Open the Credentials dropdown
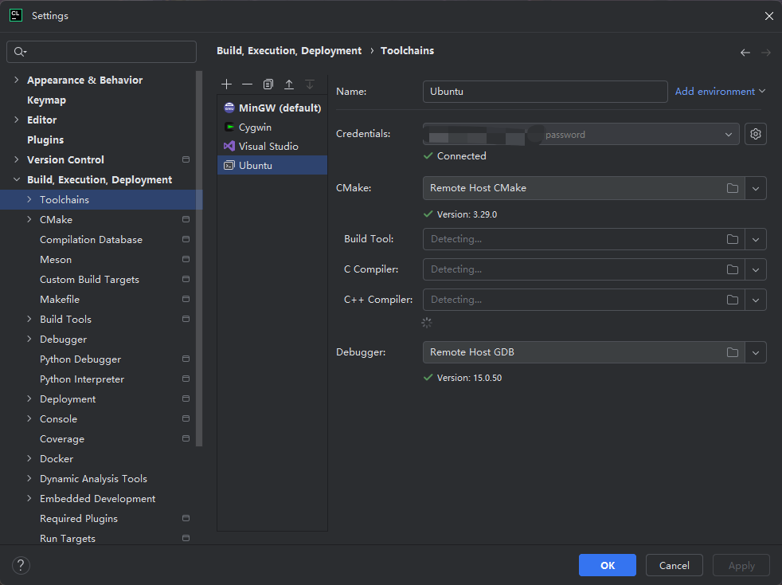The image size is (782, 585). pos(728,135)
